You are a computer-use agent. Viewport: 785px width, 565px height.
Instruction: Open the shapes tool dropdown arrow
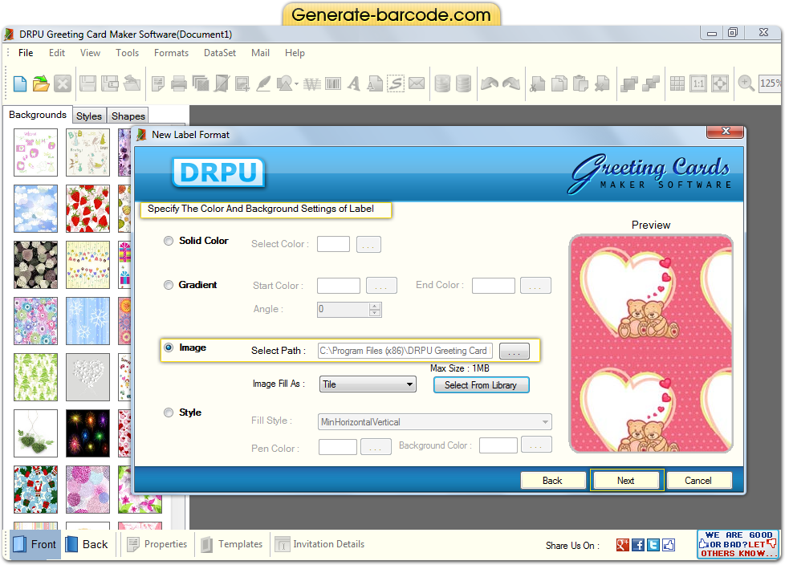tap(296, 84)
